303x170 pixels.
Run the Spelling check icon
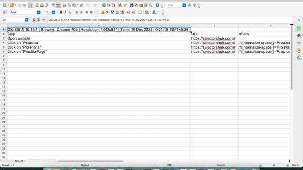tap(53, 5)
